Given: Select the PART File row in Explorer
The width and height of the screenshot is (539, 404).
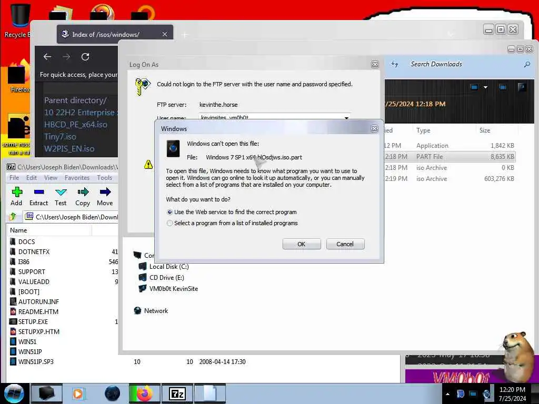Looking at the screenshot, I should (x=450, y=157).
